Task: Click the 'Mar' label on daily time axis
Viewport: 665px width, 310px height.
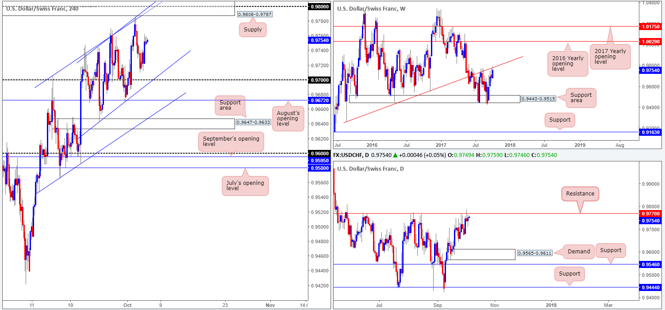Action: [x=608, y=305]
